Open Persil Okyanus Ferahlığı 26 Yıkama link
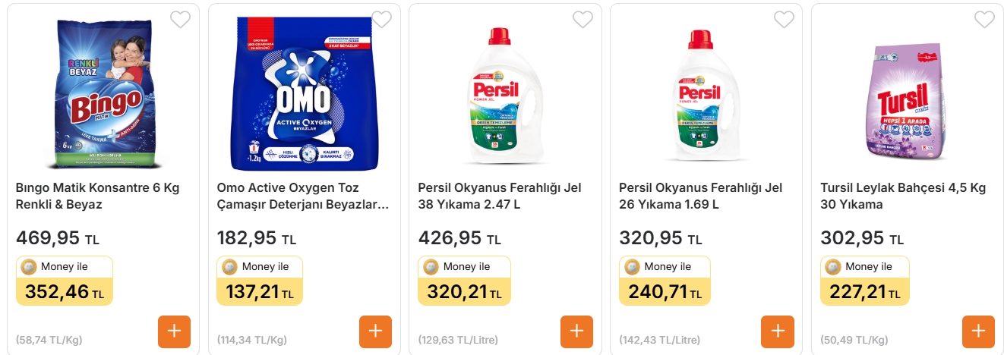Image resolution: width=1004 pixels, height=355 pixels. pyautogui.click(x=700, y=196)
